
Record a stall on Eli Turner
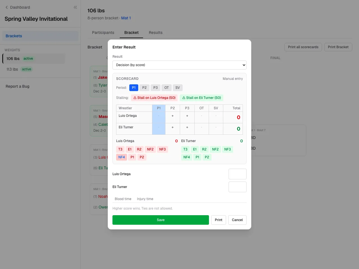point(201,98)
